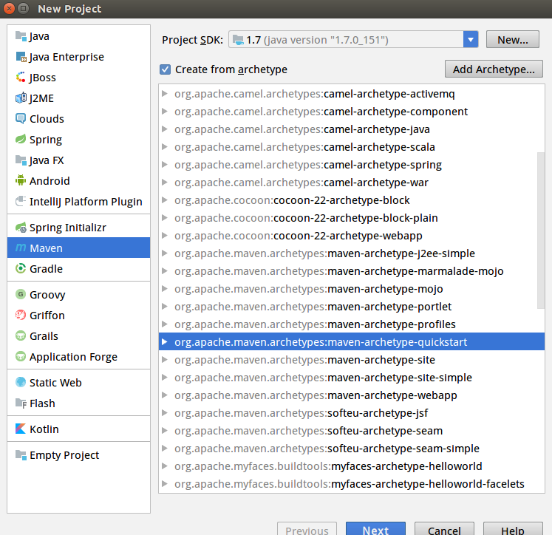The height and width of the screenshot is (535, 552).
Task: Select the Spring leaf icon
Action: (21, 140)
